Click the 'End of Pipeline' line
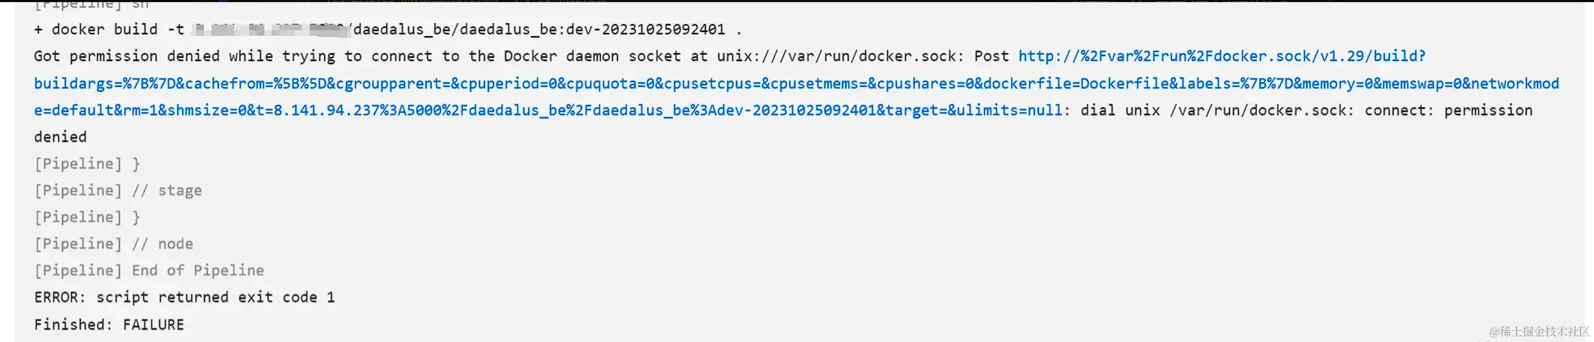 click(197, 271)
